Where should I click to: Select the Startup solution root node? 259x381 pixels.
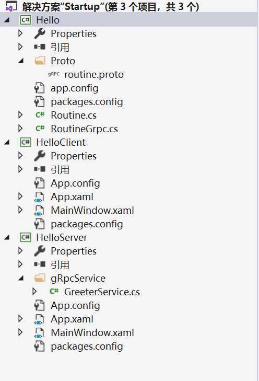pyautogui.click(x=111, y=7)
